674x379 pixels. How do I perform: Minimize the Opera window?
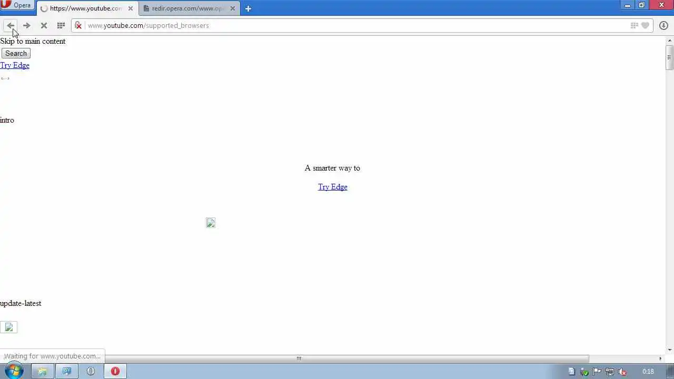point(628,5)
